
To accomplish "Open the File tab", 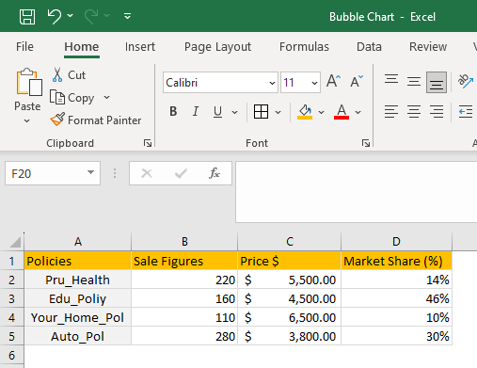I will tap(24, 47).
